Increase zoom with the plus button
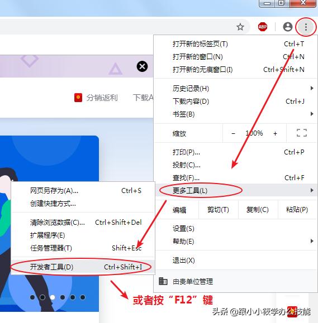The image size is (318, 323). pyautogui.click(x=275, y=133)
